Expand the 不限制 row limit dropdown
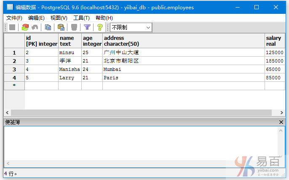 pos(148,27)
